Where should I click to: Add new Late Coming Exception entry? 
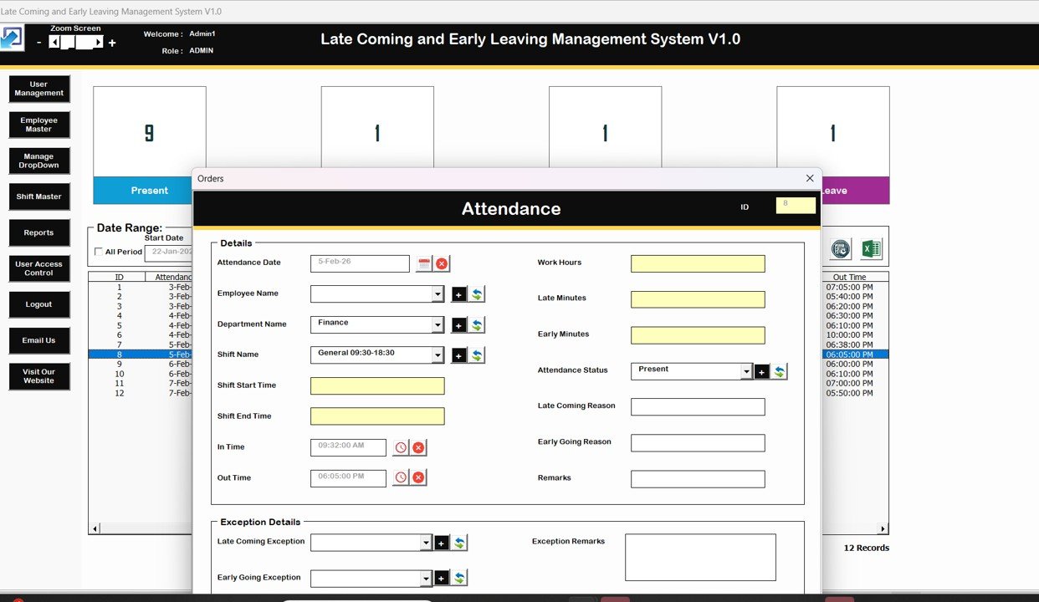click(441, 543)
